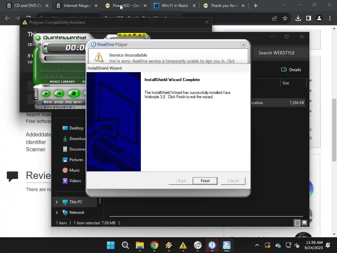Click question mark on yellow mini toolbar
The image size is (337, 253).
point(144,35)
